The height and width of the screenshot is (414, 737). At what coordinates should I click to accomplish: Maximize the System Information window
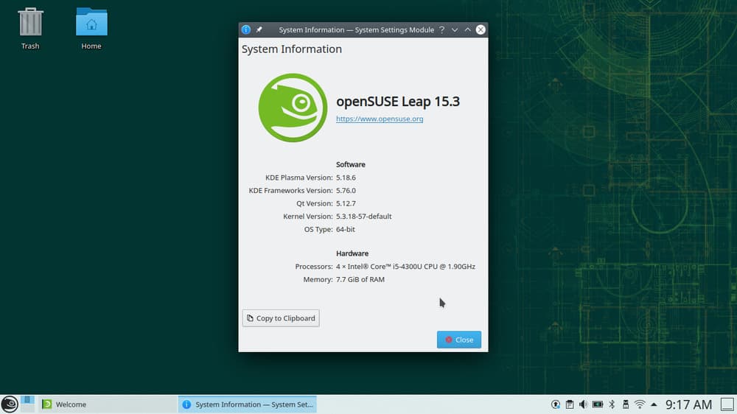(x=468, y=29)
